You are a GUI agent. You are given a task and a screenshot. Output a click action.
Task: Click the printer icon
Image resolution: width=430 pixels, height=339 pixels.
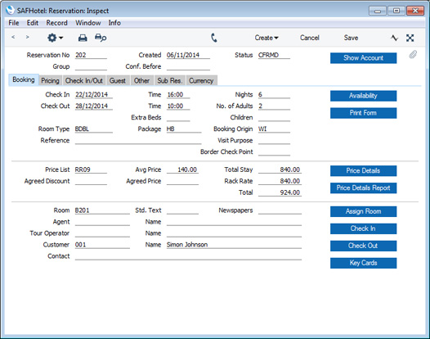click(83, 38)
